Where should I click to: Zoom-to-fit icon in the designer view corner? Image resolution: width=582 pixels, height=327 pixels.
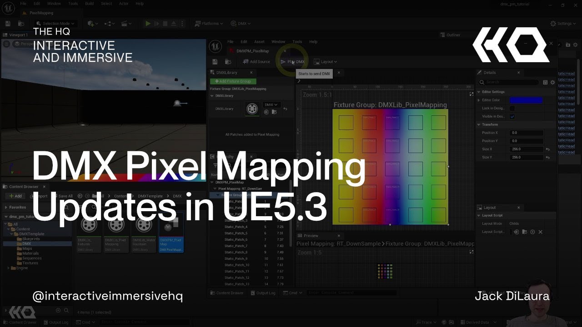(x=472, y=94)
